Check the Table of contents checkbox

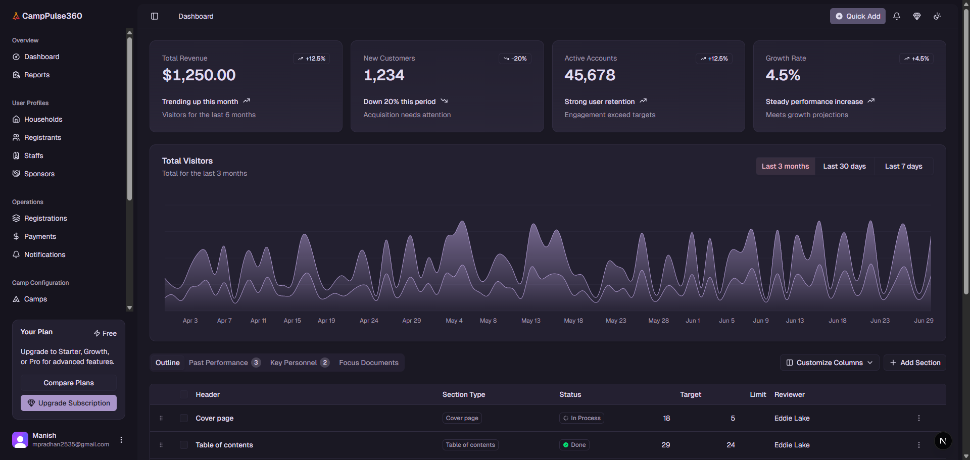coord(184,445)
